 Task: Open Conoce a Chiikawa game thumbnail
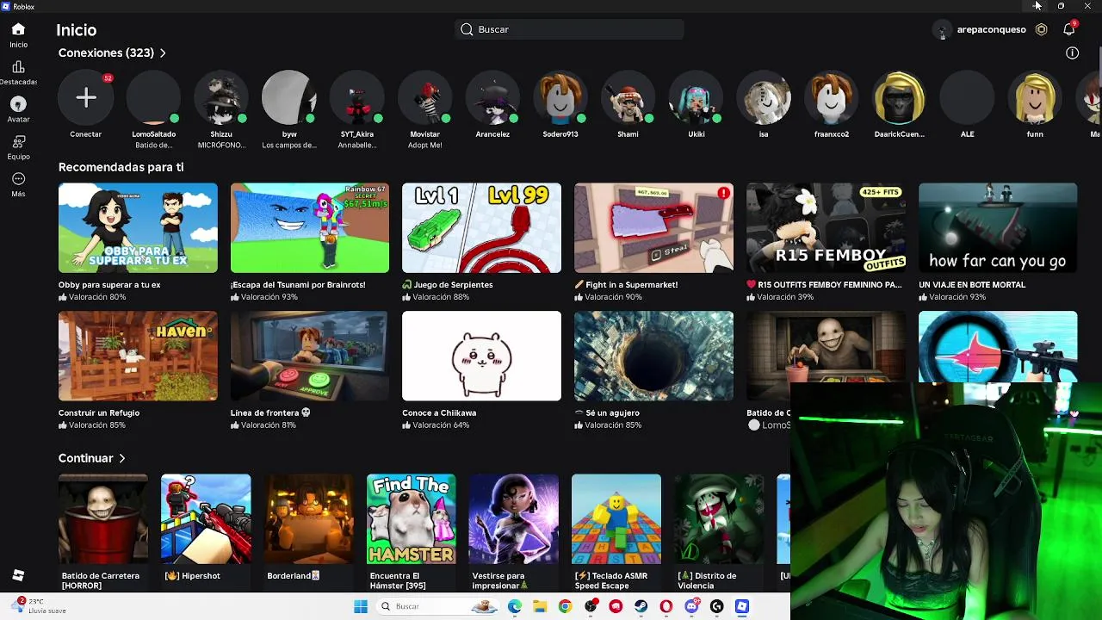point(481,356)
